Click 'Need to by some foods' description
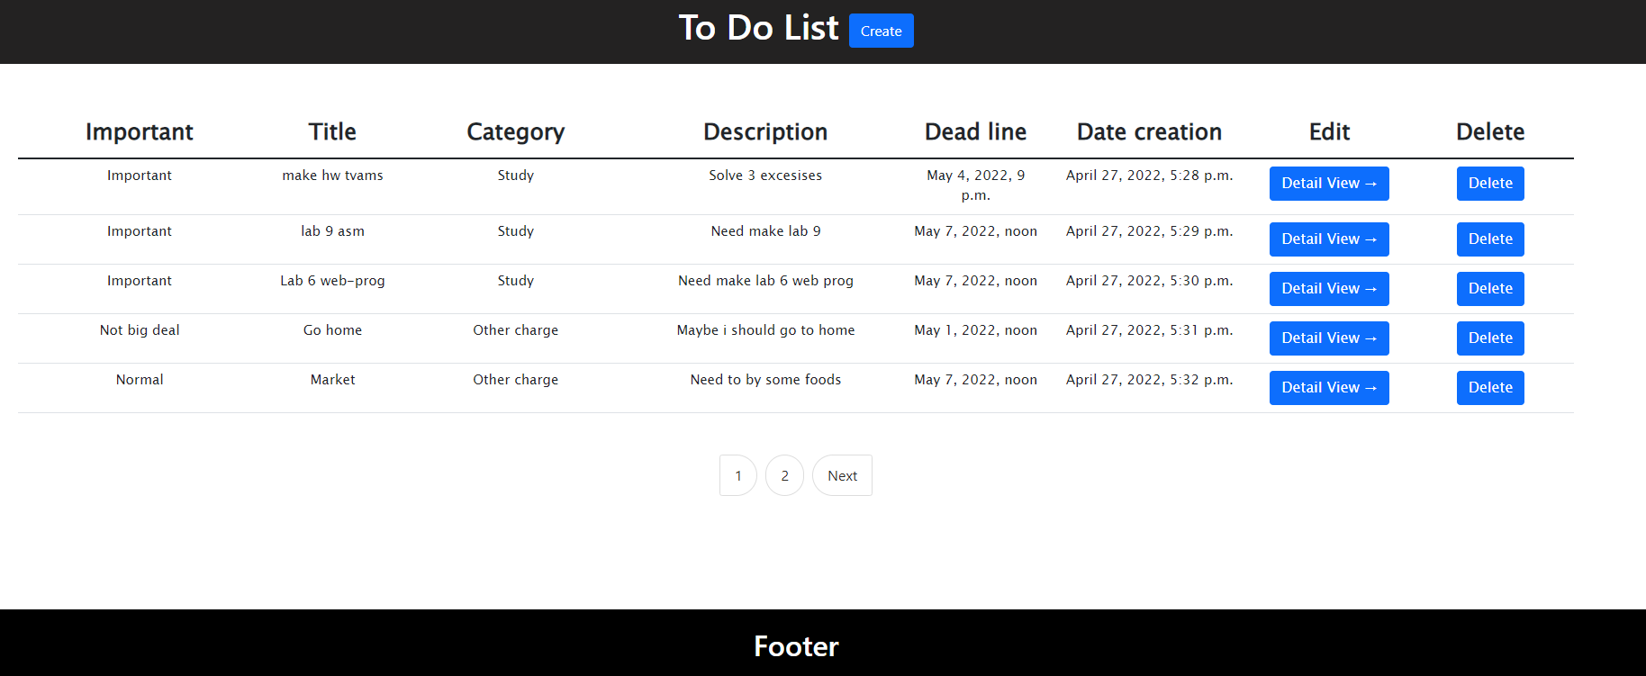 pos(765,380)
